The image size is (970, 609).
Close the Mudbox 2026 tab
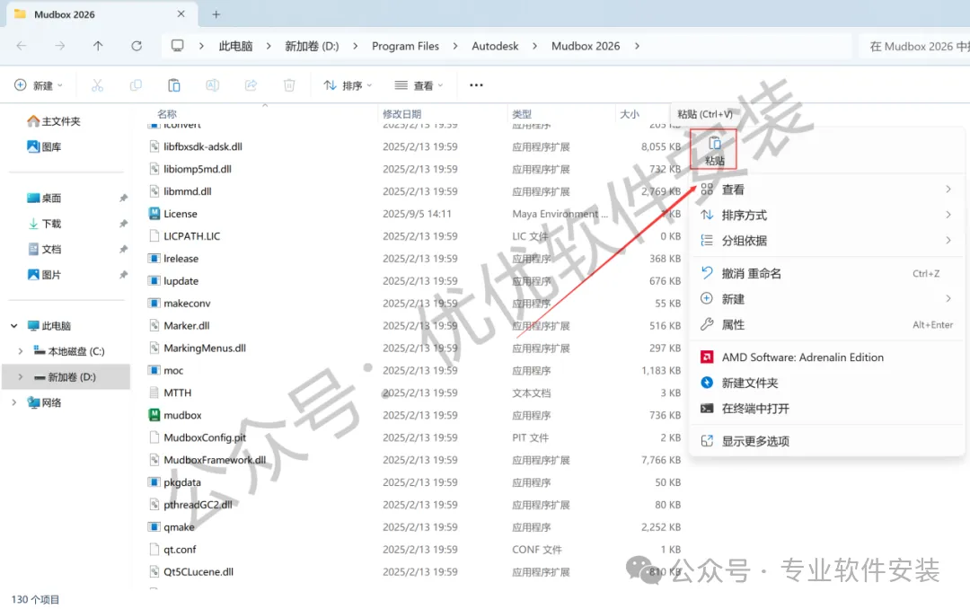(181, 13)
